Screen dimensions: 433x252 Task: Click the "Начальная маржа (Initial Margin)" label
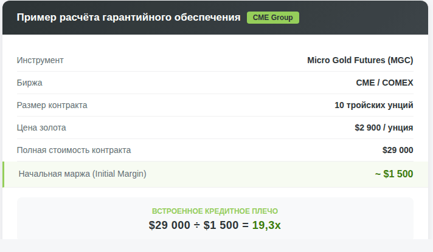pos(83,174)
